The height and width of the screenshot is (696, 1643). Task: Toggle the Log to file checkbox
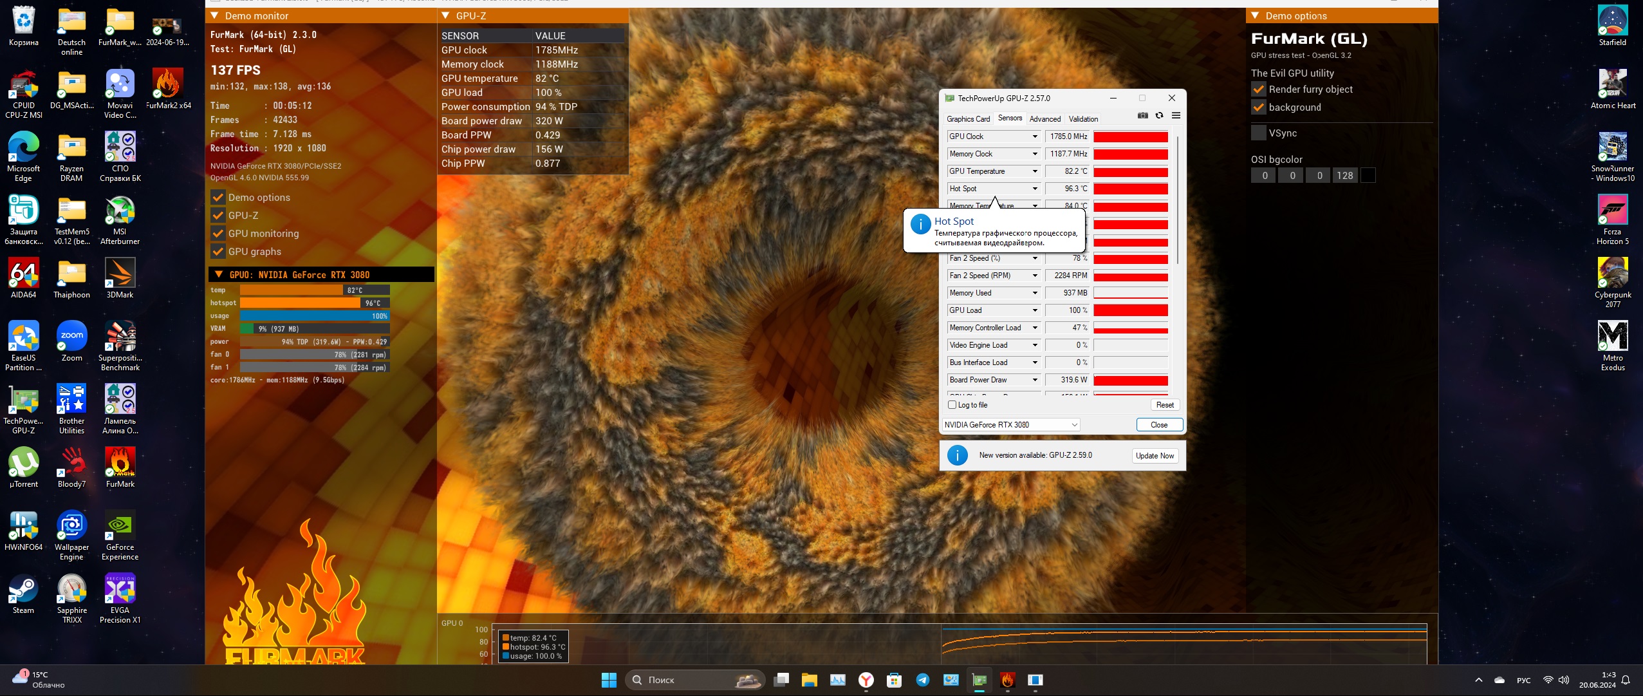[x=952, y=405]
